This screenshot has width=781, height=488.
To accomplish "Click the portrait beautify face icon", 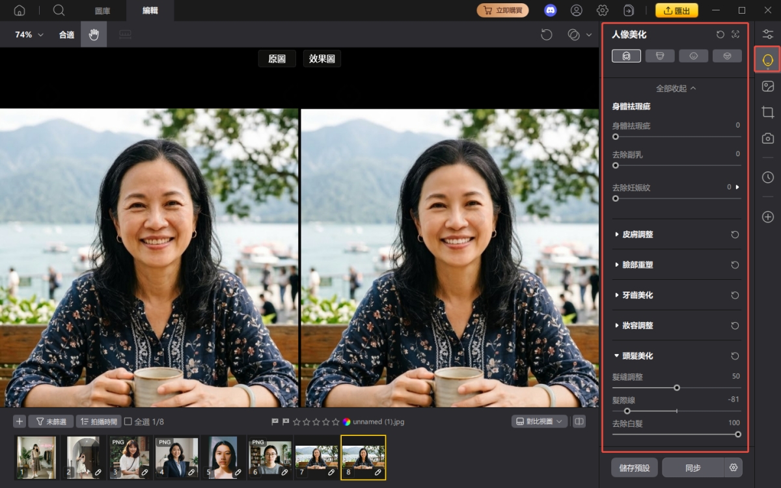I will 767,61.
